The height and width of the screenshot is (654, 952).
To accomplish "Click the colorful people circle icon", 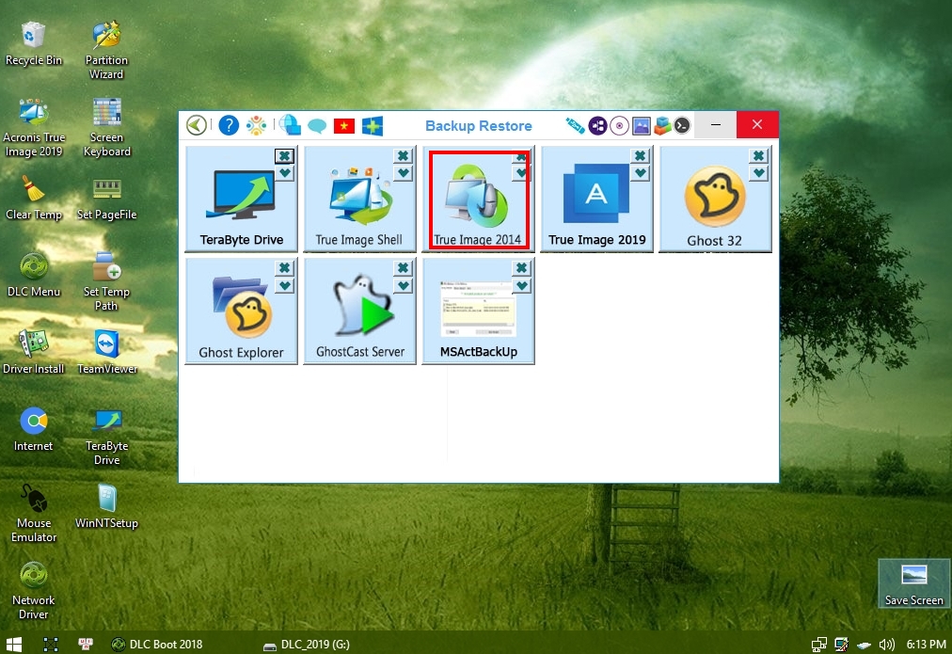I will click(x=256, y=126).
